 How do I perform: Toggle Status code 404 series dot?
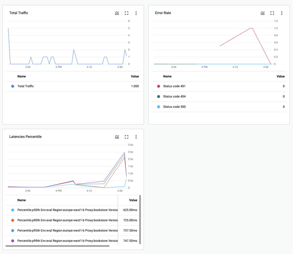coord(158,96)
